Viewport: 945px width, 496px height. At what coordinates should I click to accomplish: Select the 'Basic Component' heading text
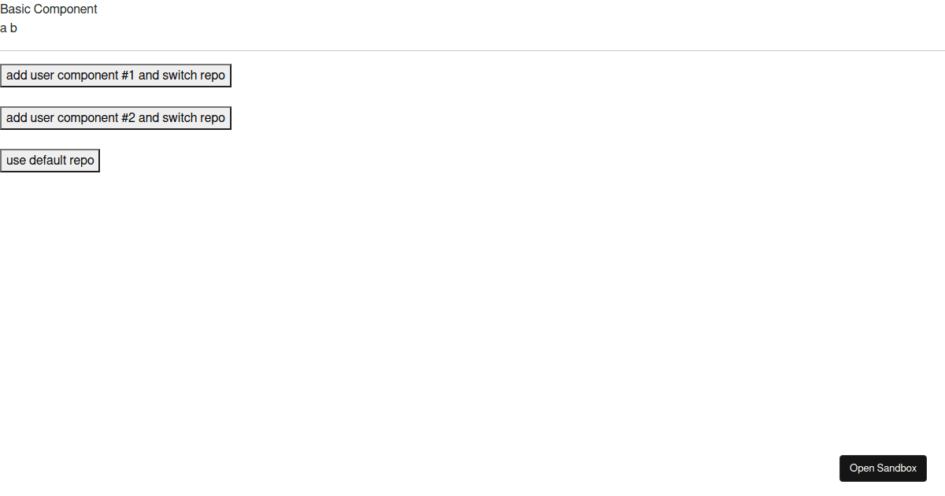click(48, 9)
